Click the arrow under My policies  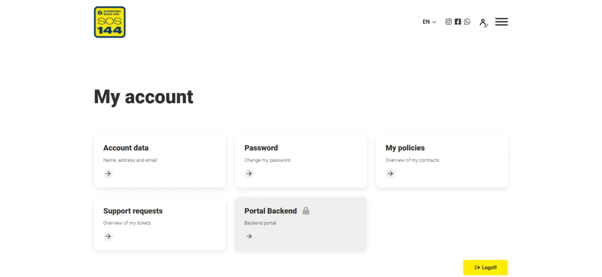click(390, 174)
